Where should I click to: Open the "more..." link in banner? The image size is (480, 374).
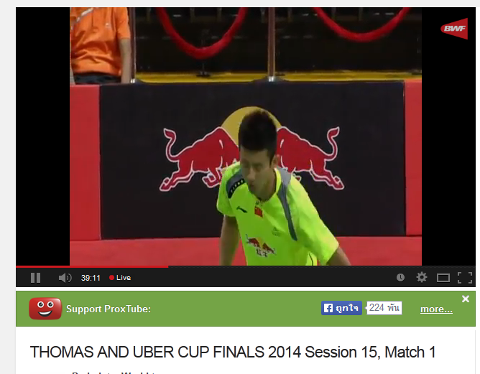pos(436,309)
